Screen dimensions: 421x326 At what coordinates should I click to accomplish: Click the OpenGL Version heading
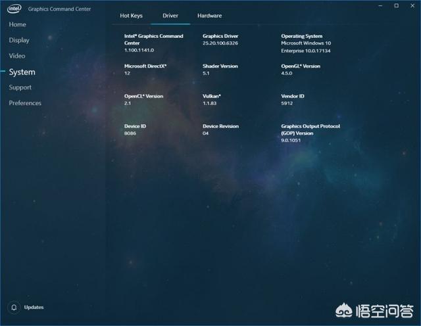coord(301,66)
